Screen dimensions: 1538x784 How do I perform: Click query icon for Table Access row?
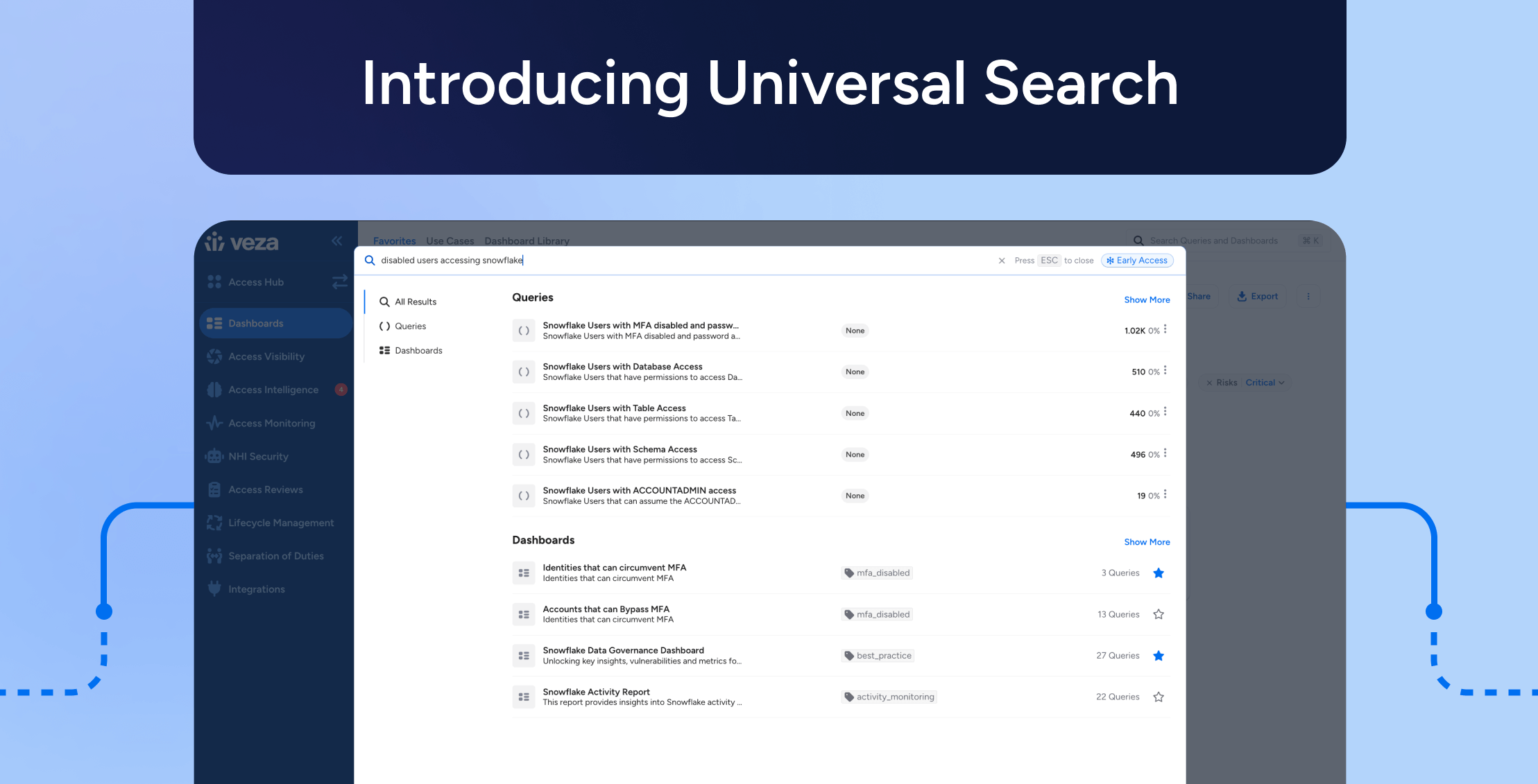click(x=524, y=413)
